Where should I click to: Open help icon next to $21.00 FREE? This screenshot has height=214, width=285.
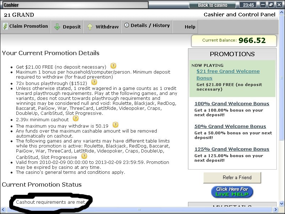tap(113, 66)
